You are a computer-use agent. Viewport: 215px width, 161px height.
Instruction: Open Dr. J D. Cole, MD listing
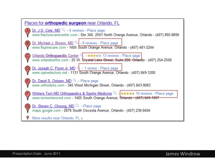coord(46,30)
